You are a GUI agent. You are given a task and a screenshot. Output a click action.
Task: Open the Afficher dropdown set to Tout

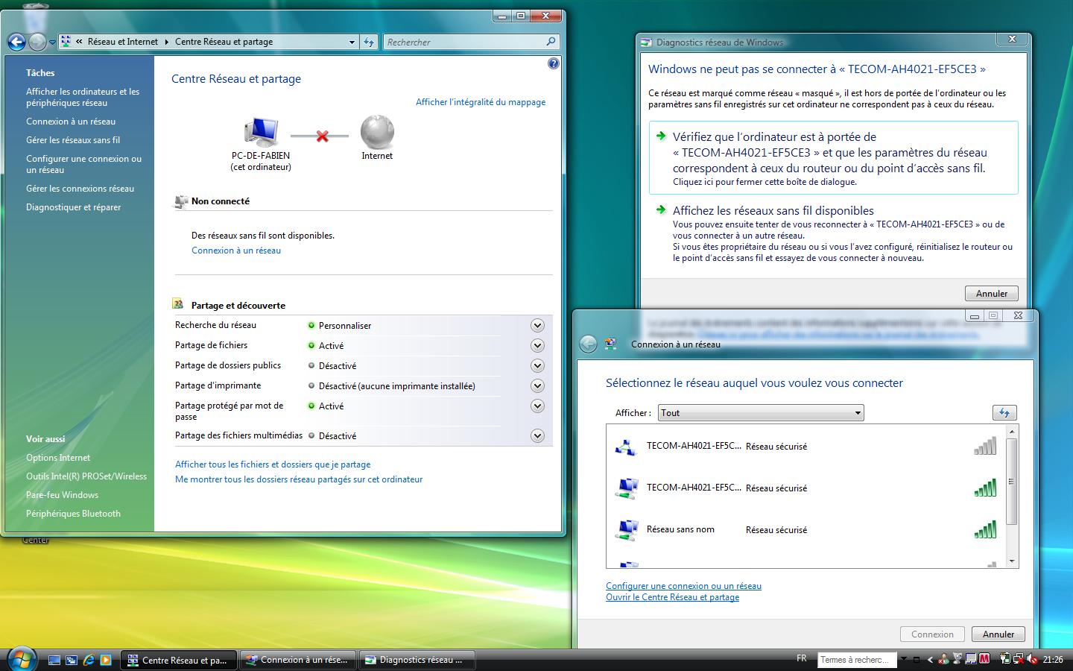click(760, 413)
